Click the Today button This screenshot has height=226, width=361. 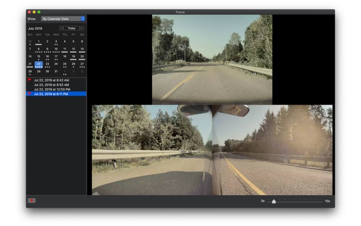pos(71,28)
